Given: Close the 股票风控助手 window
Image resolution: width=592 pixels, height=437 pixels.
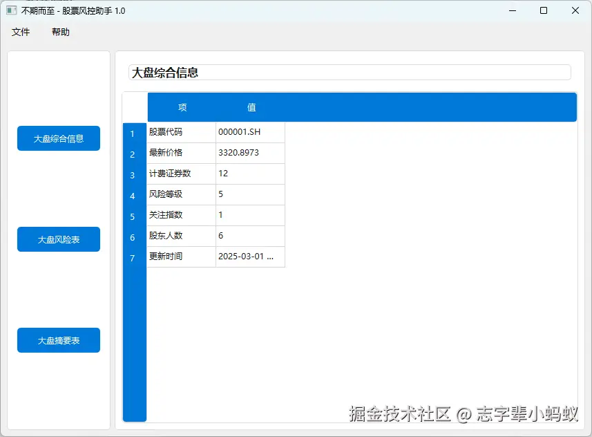Looking at the screenshot, I should pos(575,10).
